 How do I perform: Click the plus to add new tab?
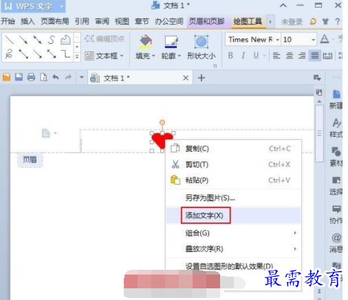point(201,78)
